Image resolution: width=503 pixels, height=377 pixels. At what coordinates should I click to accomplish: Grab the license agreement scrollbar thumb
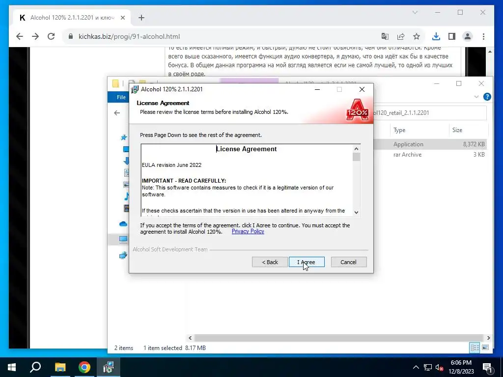pyautogui.click(x=356, y=157)
